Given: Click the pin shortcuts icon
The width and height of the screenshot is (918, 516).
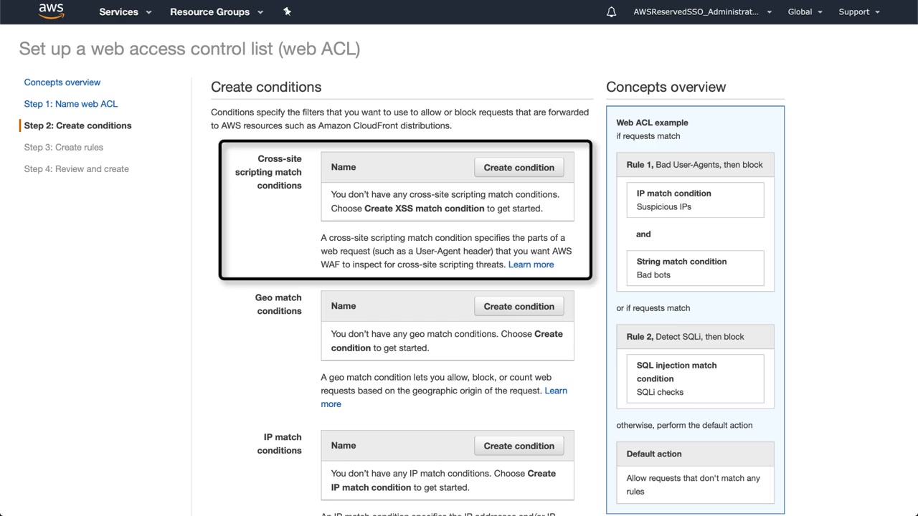Looking at the screenshot, I should [287, 11].
